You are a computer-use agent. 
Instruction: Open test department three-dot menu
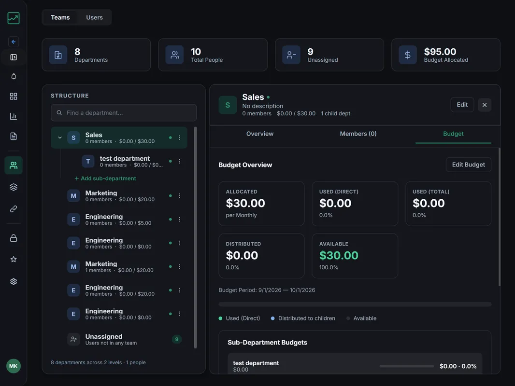pyautogui.click(x=179, y=161)
